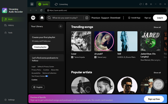The height and width of the screenshot is (104, 168).
Task: Open Notice at Collection link
Action: [49, 73]
